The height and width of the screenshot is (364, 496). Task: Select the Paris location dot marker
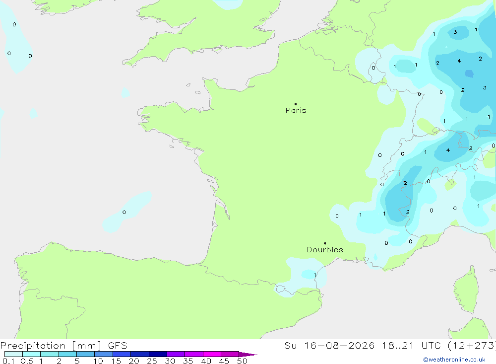point(296,104)
